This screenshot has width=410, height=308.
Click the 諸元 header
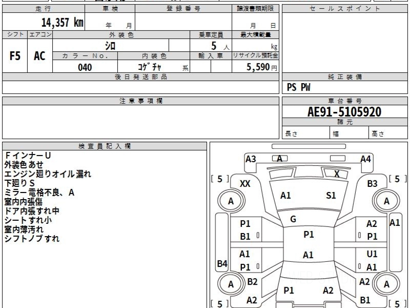pos(345,122)
